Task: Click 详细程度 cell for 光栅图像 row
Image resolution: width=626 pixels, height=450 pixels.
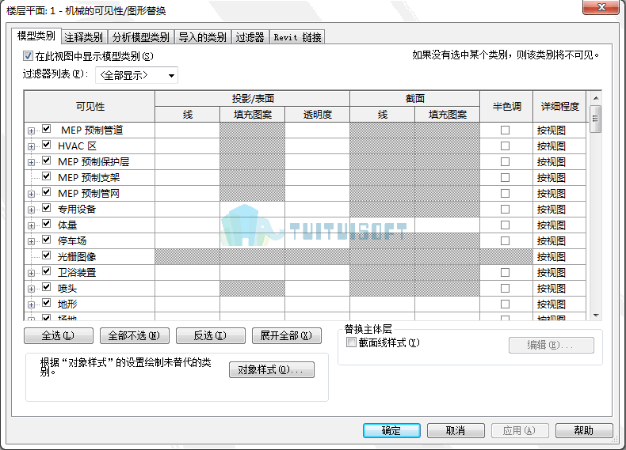Action: (x=559, y=257)
